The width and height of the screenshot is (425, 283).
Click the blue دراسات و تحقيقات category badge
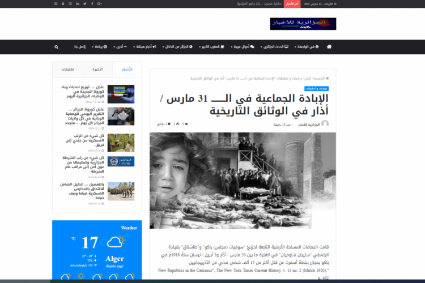point(317,89)
